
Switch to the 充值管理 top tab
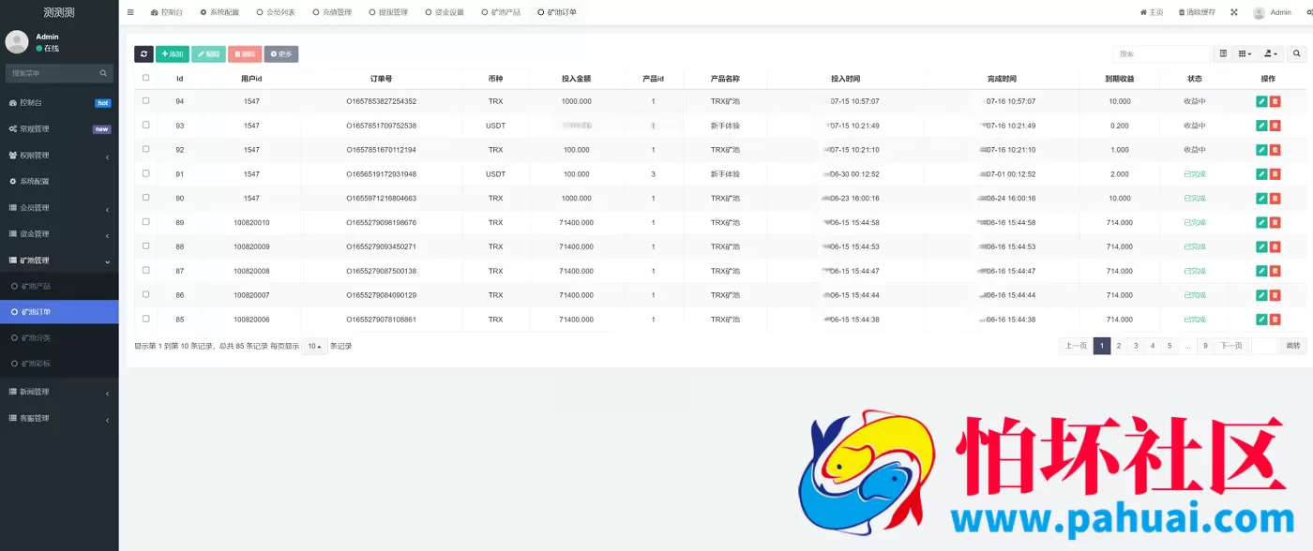332,12
